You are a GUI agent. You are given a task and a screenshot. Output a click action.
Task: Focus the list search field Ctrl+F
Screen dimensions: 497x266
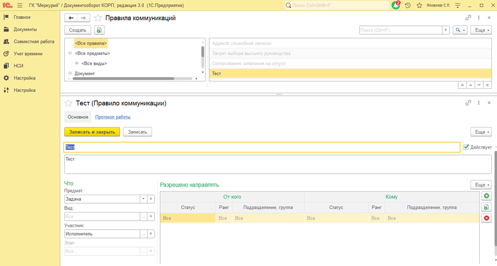pyautogui.click(x=401, y=30)
